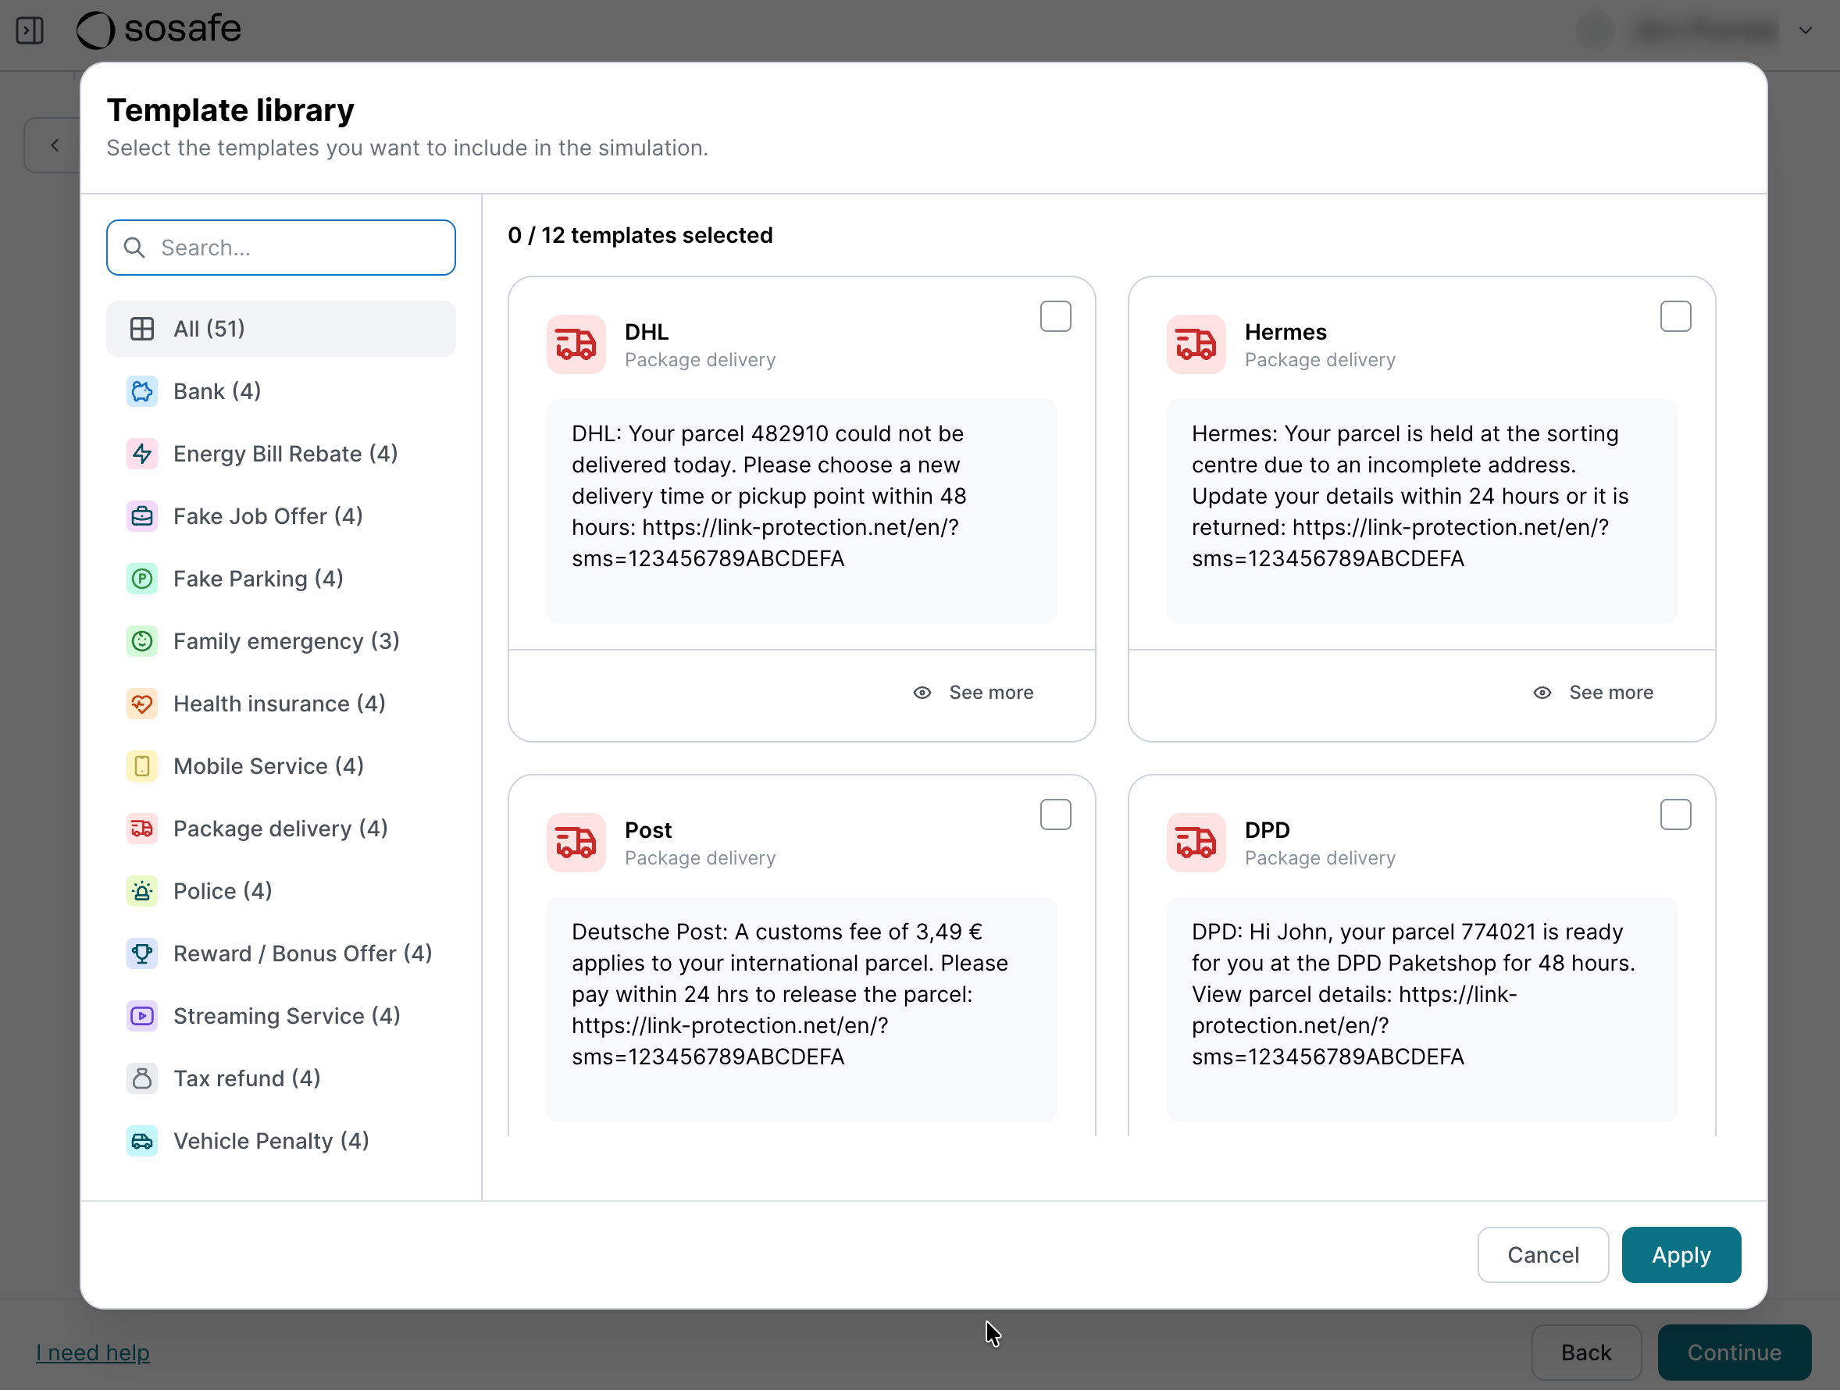Show the All (51) category
Screen dimensions: 1840x1390
[280, 329]
